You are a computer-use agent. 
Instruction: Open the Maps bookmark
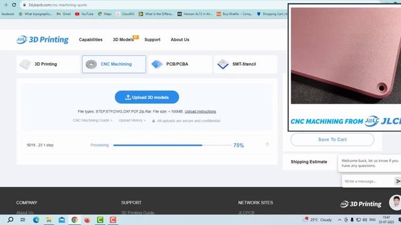pyautogui.click(x=105, y=14)
